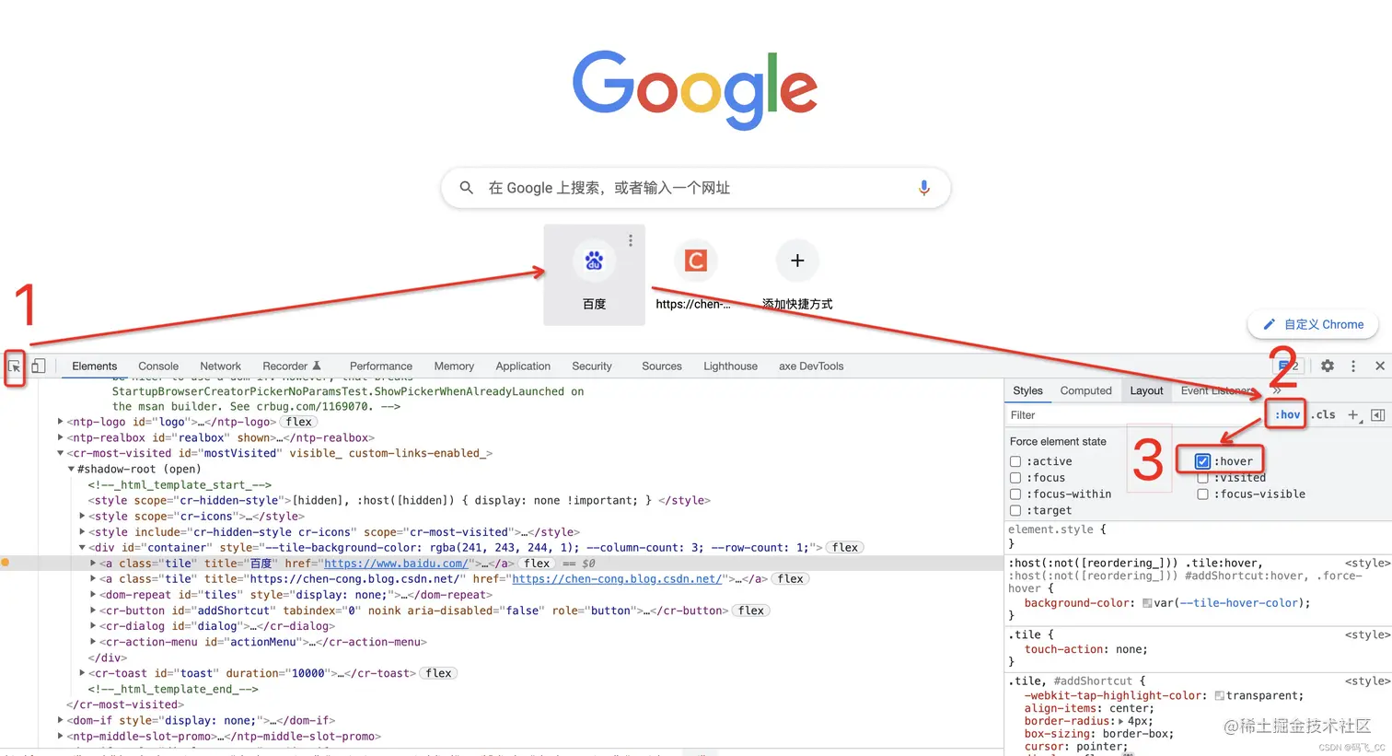Toggle the device toolbar icon
The height and width of the screenshot is (756, 1392).
coord(38,366)
